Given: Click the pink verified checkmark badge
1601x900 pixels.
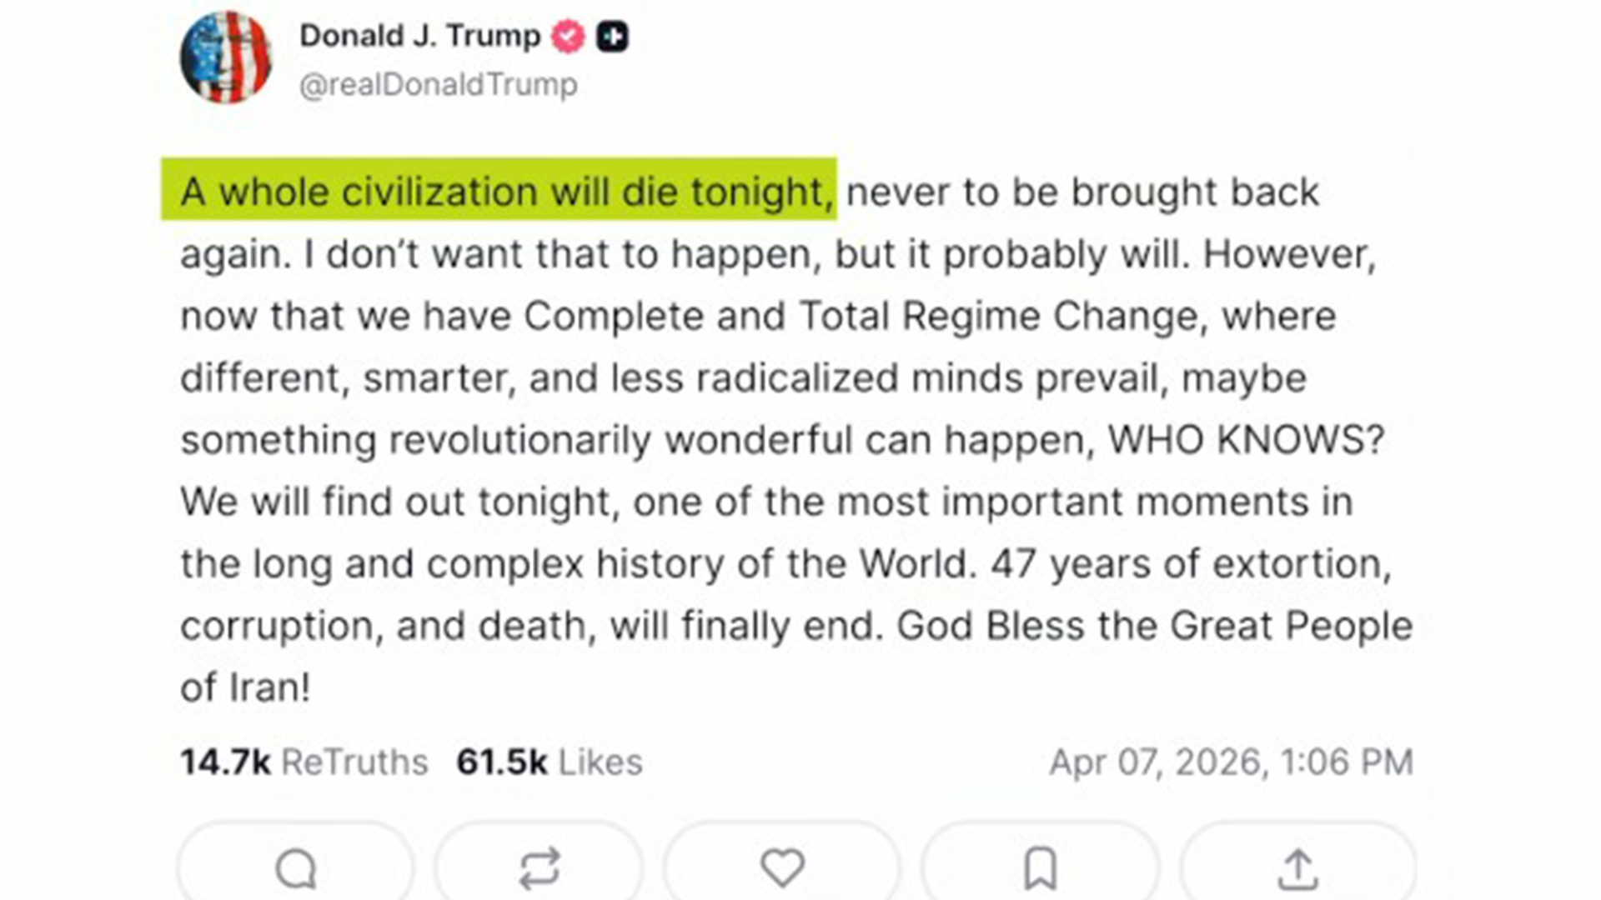Looking at the screenshot, I should (x=569, y=35).
